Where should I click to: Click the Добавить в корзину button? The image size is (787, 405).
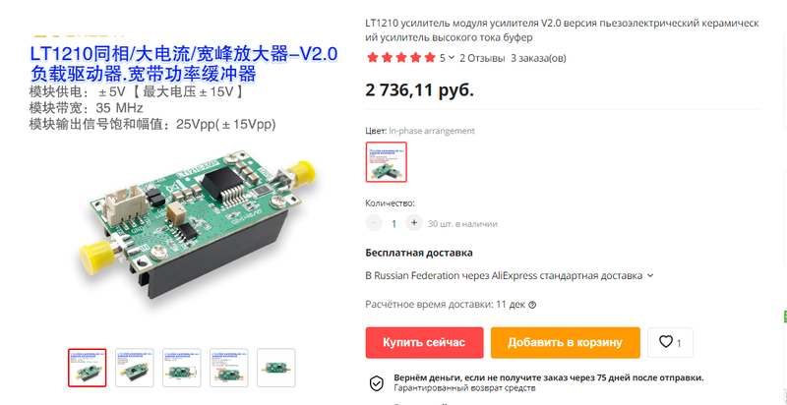click(565, 343)
